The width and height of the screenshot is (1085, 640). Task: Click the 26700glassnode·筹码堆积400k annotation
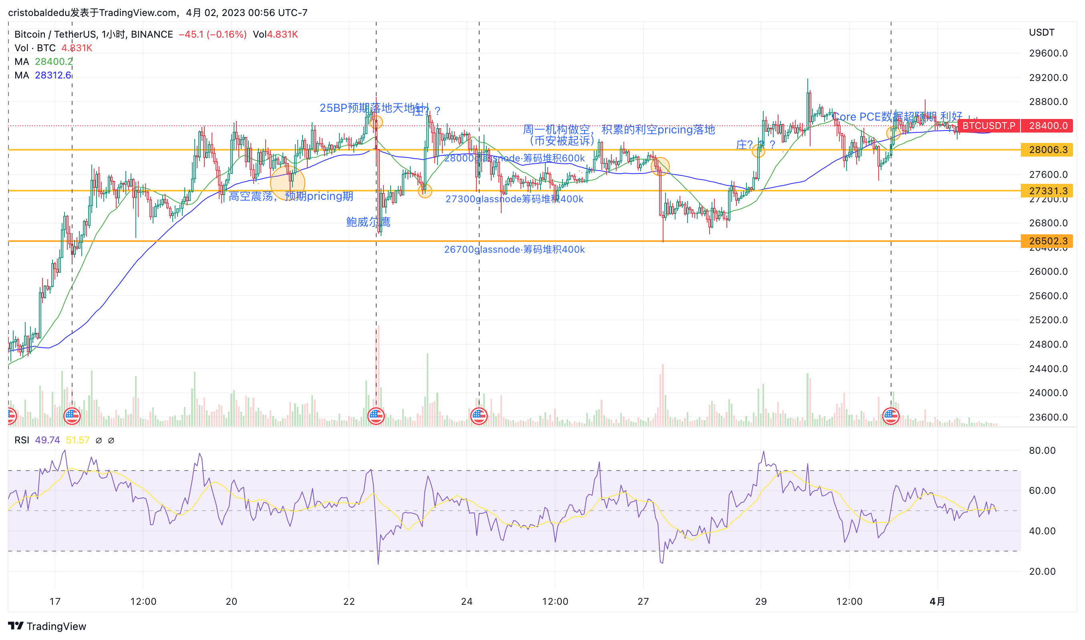[x=514, y=249]
